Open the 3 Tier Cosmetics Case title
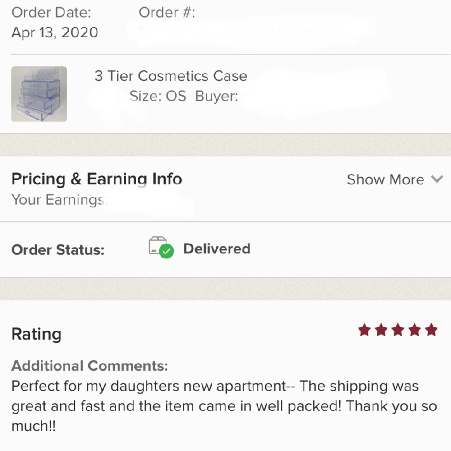This screenshot has height=451, width=451. coord(171,76)
